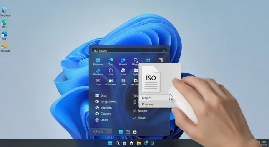
Task: Toggle the checked Mont option
Action: coord(139,118)
